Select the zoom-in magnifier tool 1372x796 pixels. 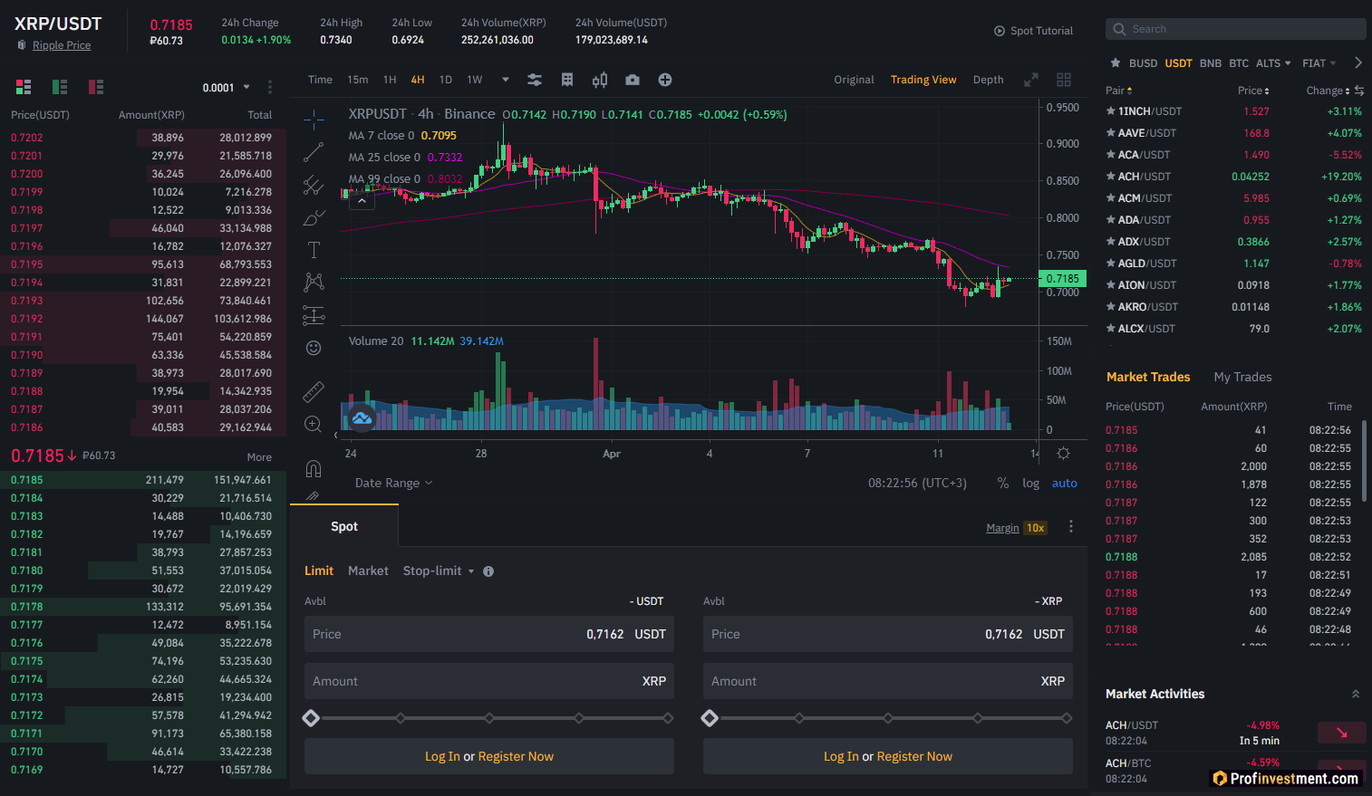313,423
